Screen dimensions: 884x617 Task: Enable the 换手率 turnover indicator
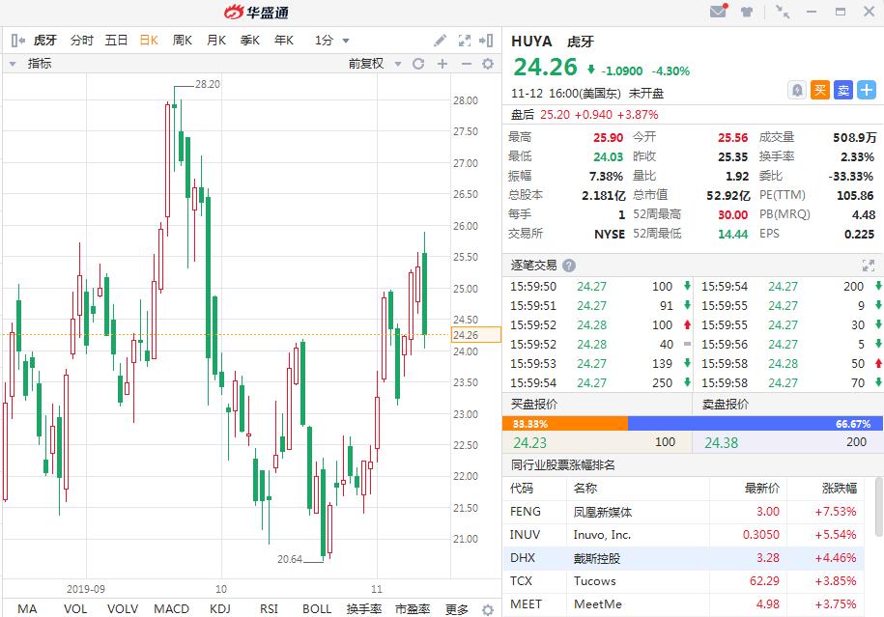pos(364,609)
